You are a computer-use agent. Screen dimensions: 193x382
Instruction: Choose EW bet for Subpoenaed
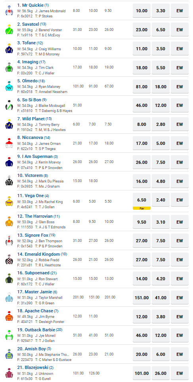(180, 279)
